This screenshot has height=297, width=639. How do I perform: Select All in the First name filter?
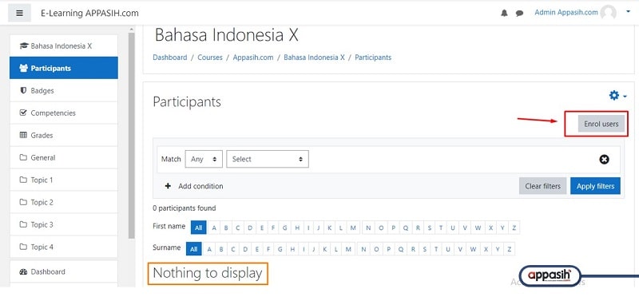(198, 228)
